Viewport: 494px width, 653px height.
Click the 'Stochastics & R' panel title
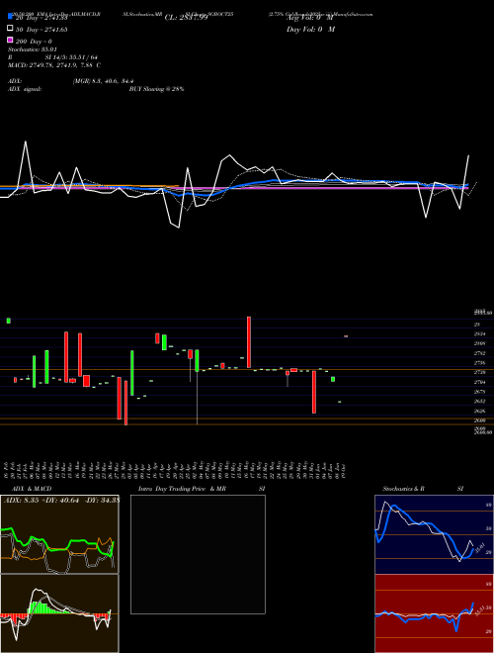click(403, 489)
